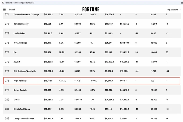Screen dimensions: 183x122
Task: Click United Rentals market value $45,816.5
Action: (125, 90)
